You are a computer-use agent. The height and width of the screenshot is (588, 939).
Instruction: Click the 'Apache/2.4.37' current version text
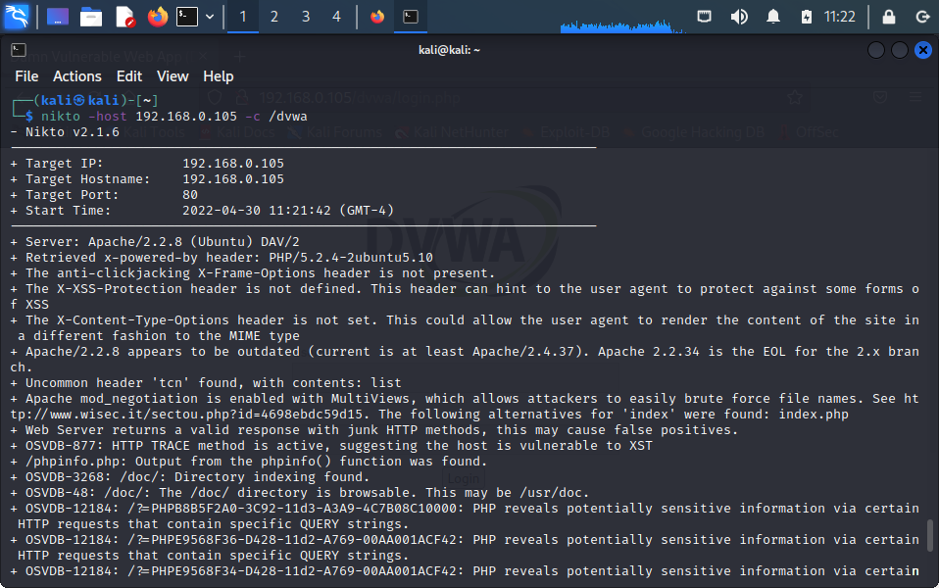point(523,352)
